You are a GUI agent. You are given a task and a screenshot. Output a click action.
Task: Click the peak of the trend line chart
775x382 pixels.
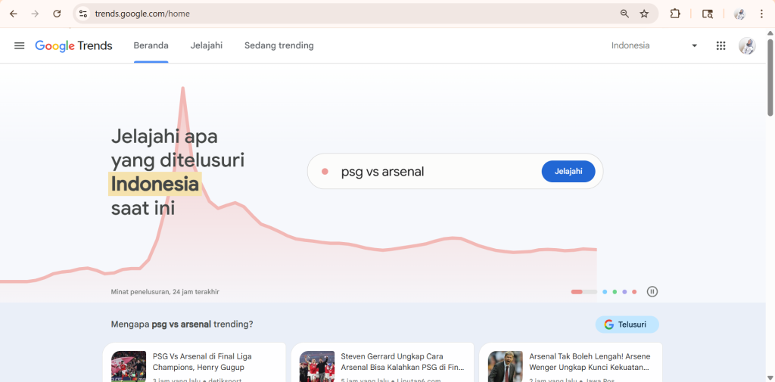click(183, 89)
